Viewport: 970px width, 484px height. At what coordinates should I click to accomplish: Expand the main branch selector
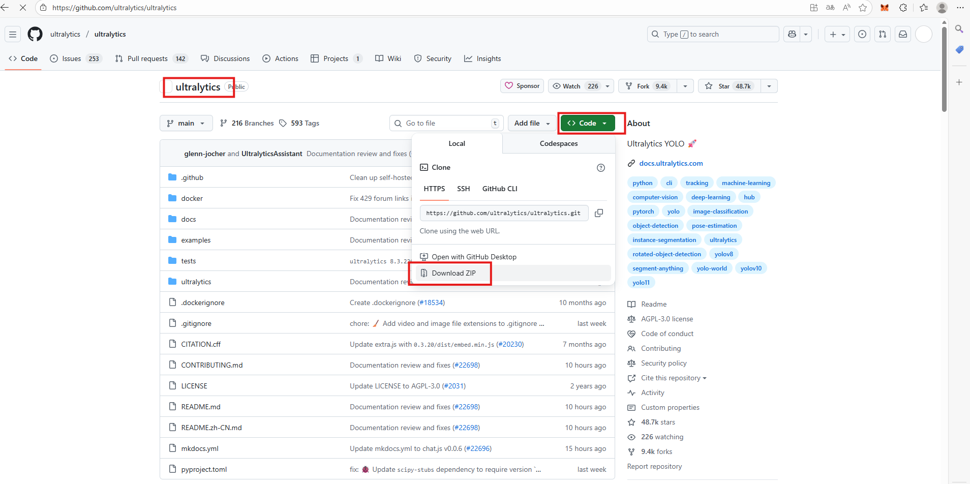click(x=186, y=123)
